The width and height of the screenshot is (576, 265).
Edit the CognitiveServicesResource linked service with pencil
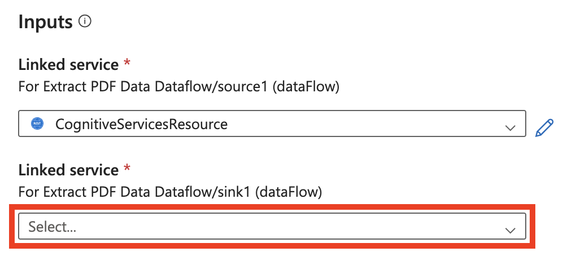coord(544,127)
